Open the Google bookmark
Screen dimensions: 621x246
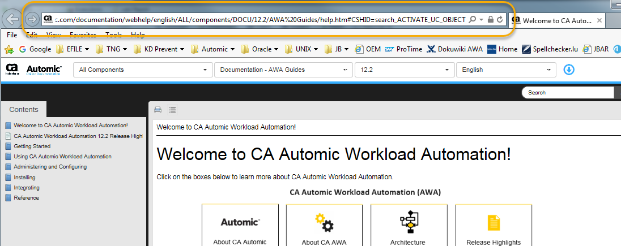[35, 49]
